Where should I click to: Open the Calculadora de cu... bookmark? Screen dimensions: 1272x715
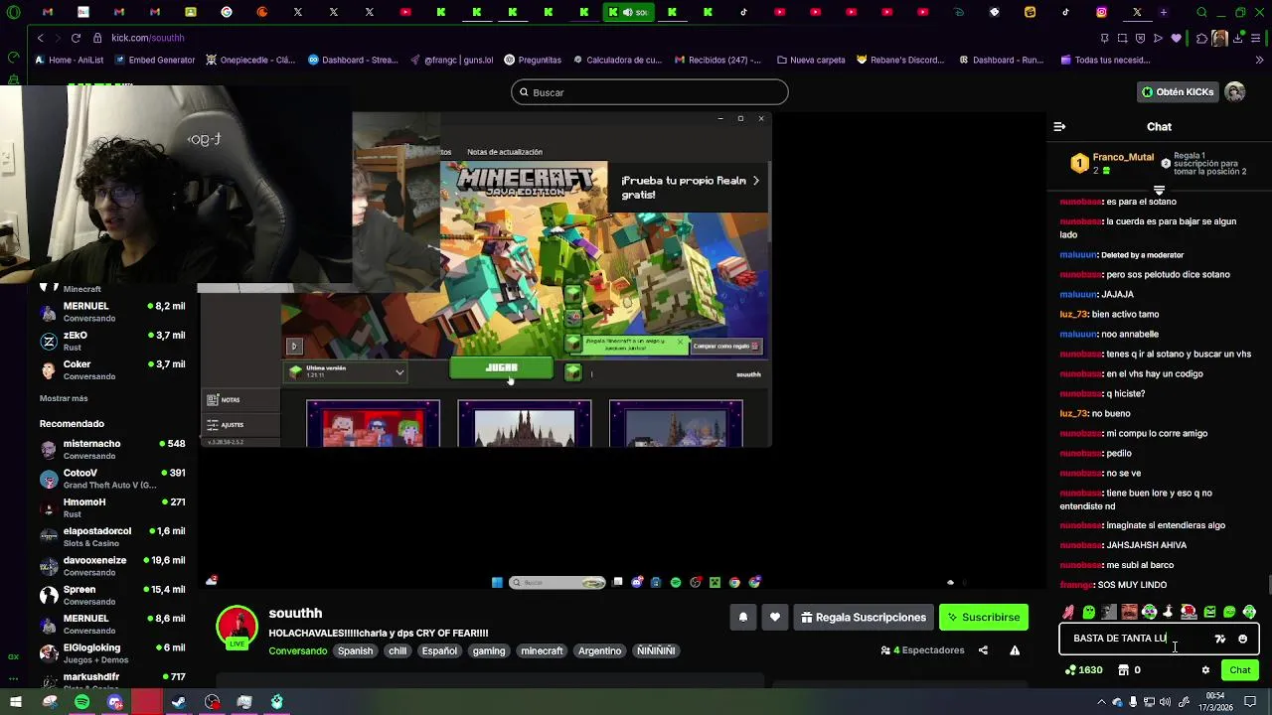[x=616, y=60]
